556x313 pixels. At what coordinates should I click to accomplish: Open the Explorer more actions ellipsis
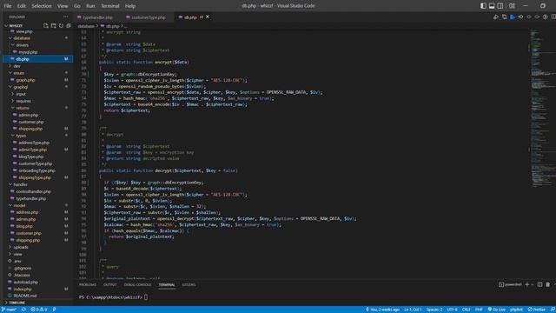pos(66,17)
